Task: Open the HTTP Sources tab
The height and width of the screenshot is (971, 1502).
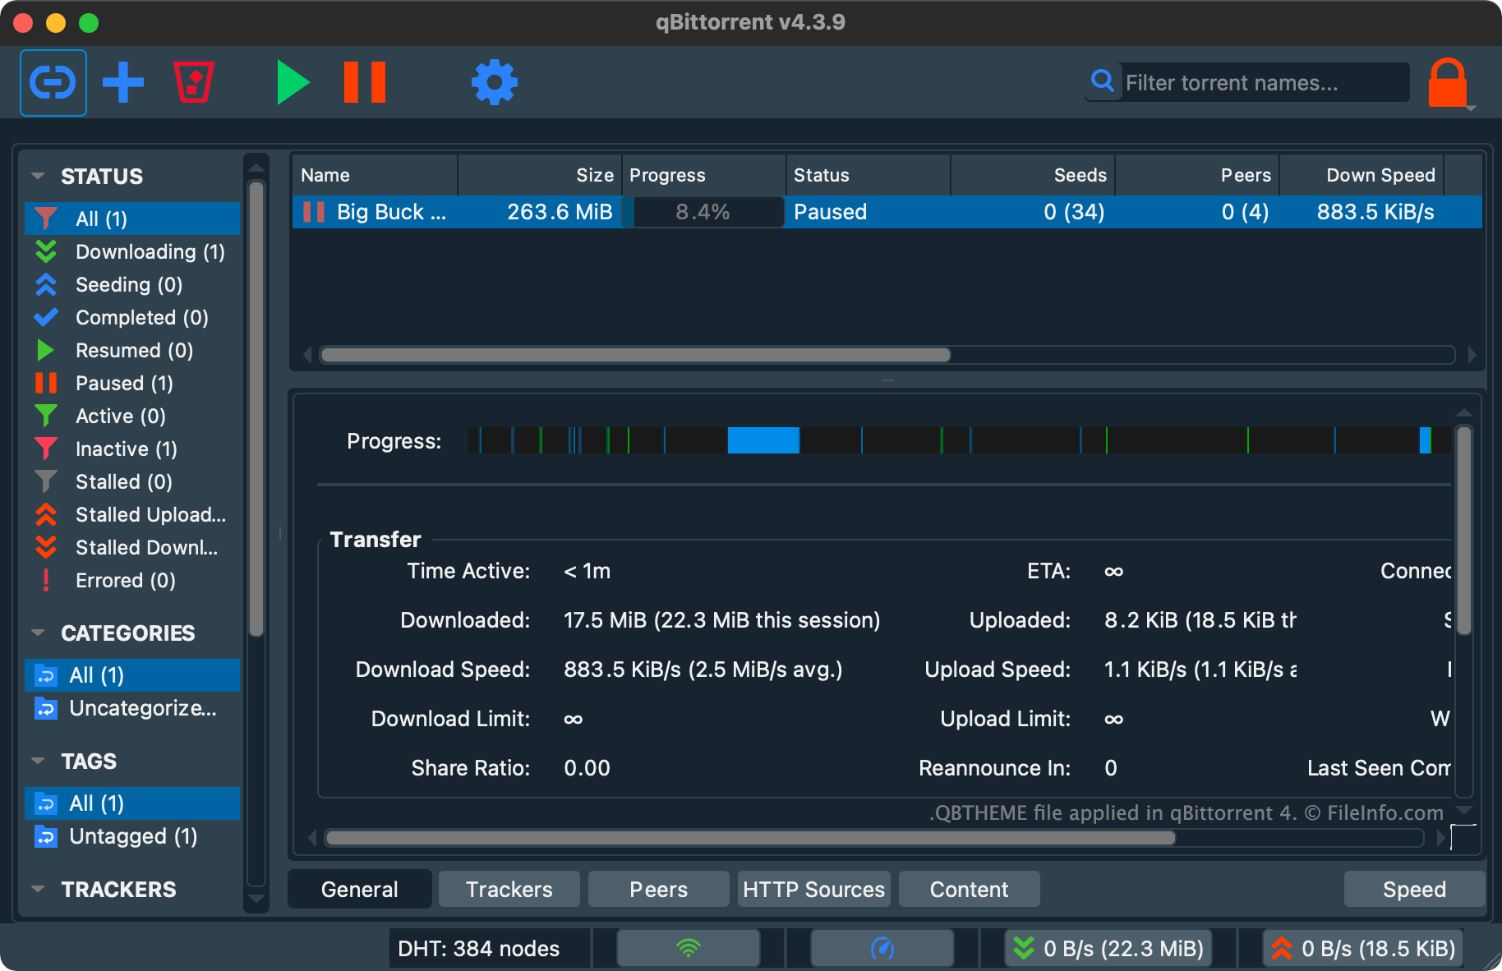Action: coord(813,889)
